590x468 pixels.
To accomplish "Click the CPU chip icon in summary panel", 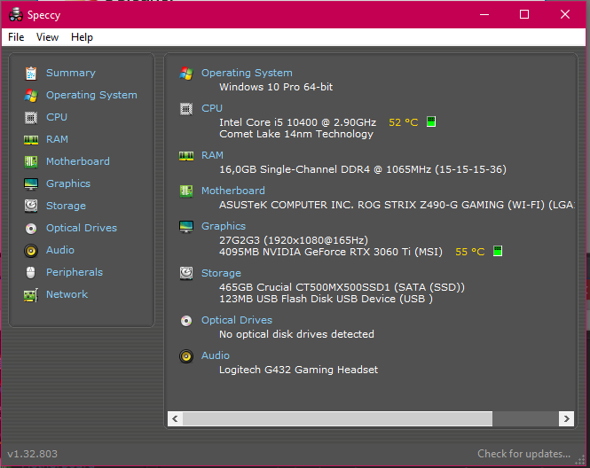I will point(186,109).
